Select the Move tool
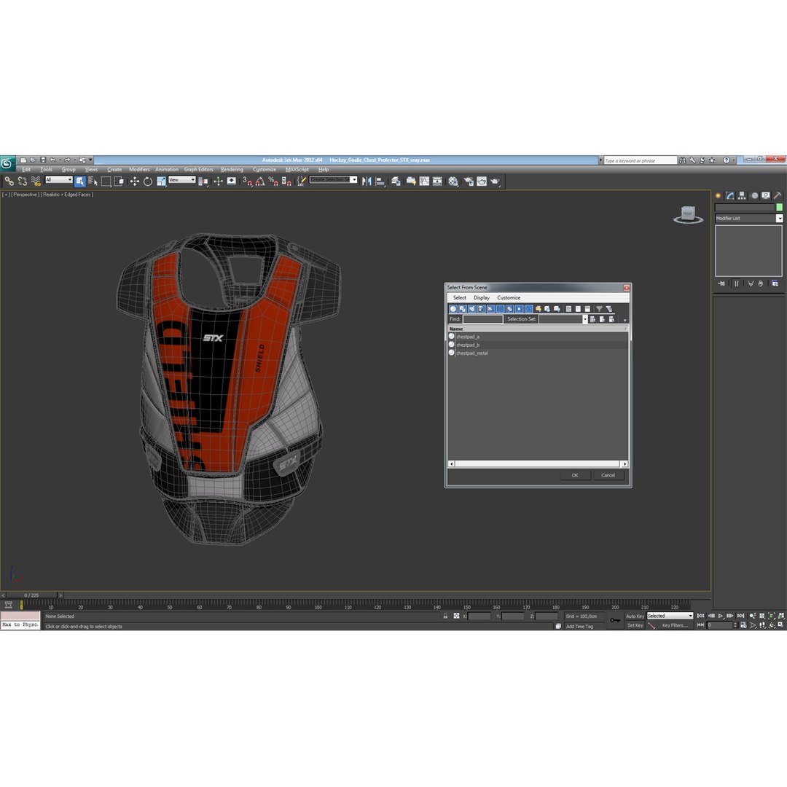787x787 pixels. tap(135, 181)
